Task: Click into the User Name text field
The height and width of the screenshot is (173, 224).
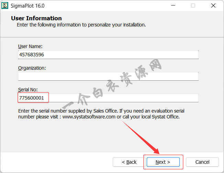Action: (108, 55)
